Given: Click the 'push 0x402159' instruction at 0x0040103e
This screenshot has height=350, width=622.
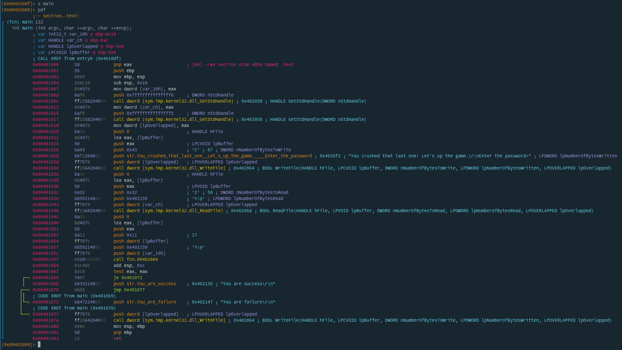Looking at the screenshot, I should point(130,198).
